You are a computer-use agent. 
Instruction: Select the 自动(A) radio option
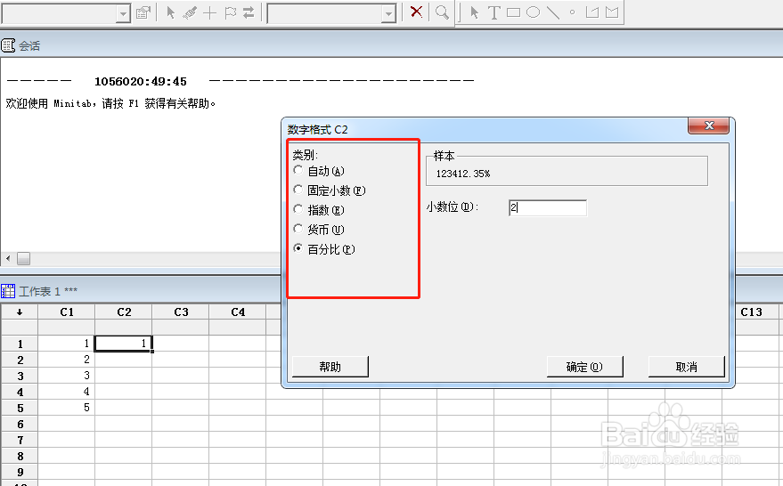pyautogui.click(x=298, y=171)
